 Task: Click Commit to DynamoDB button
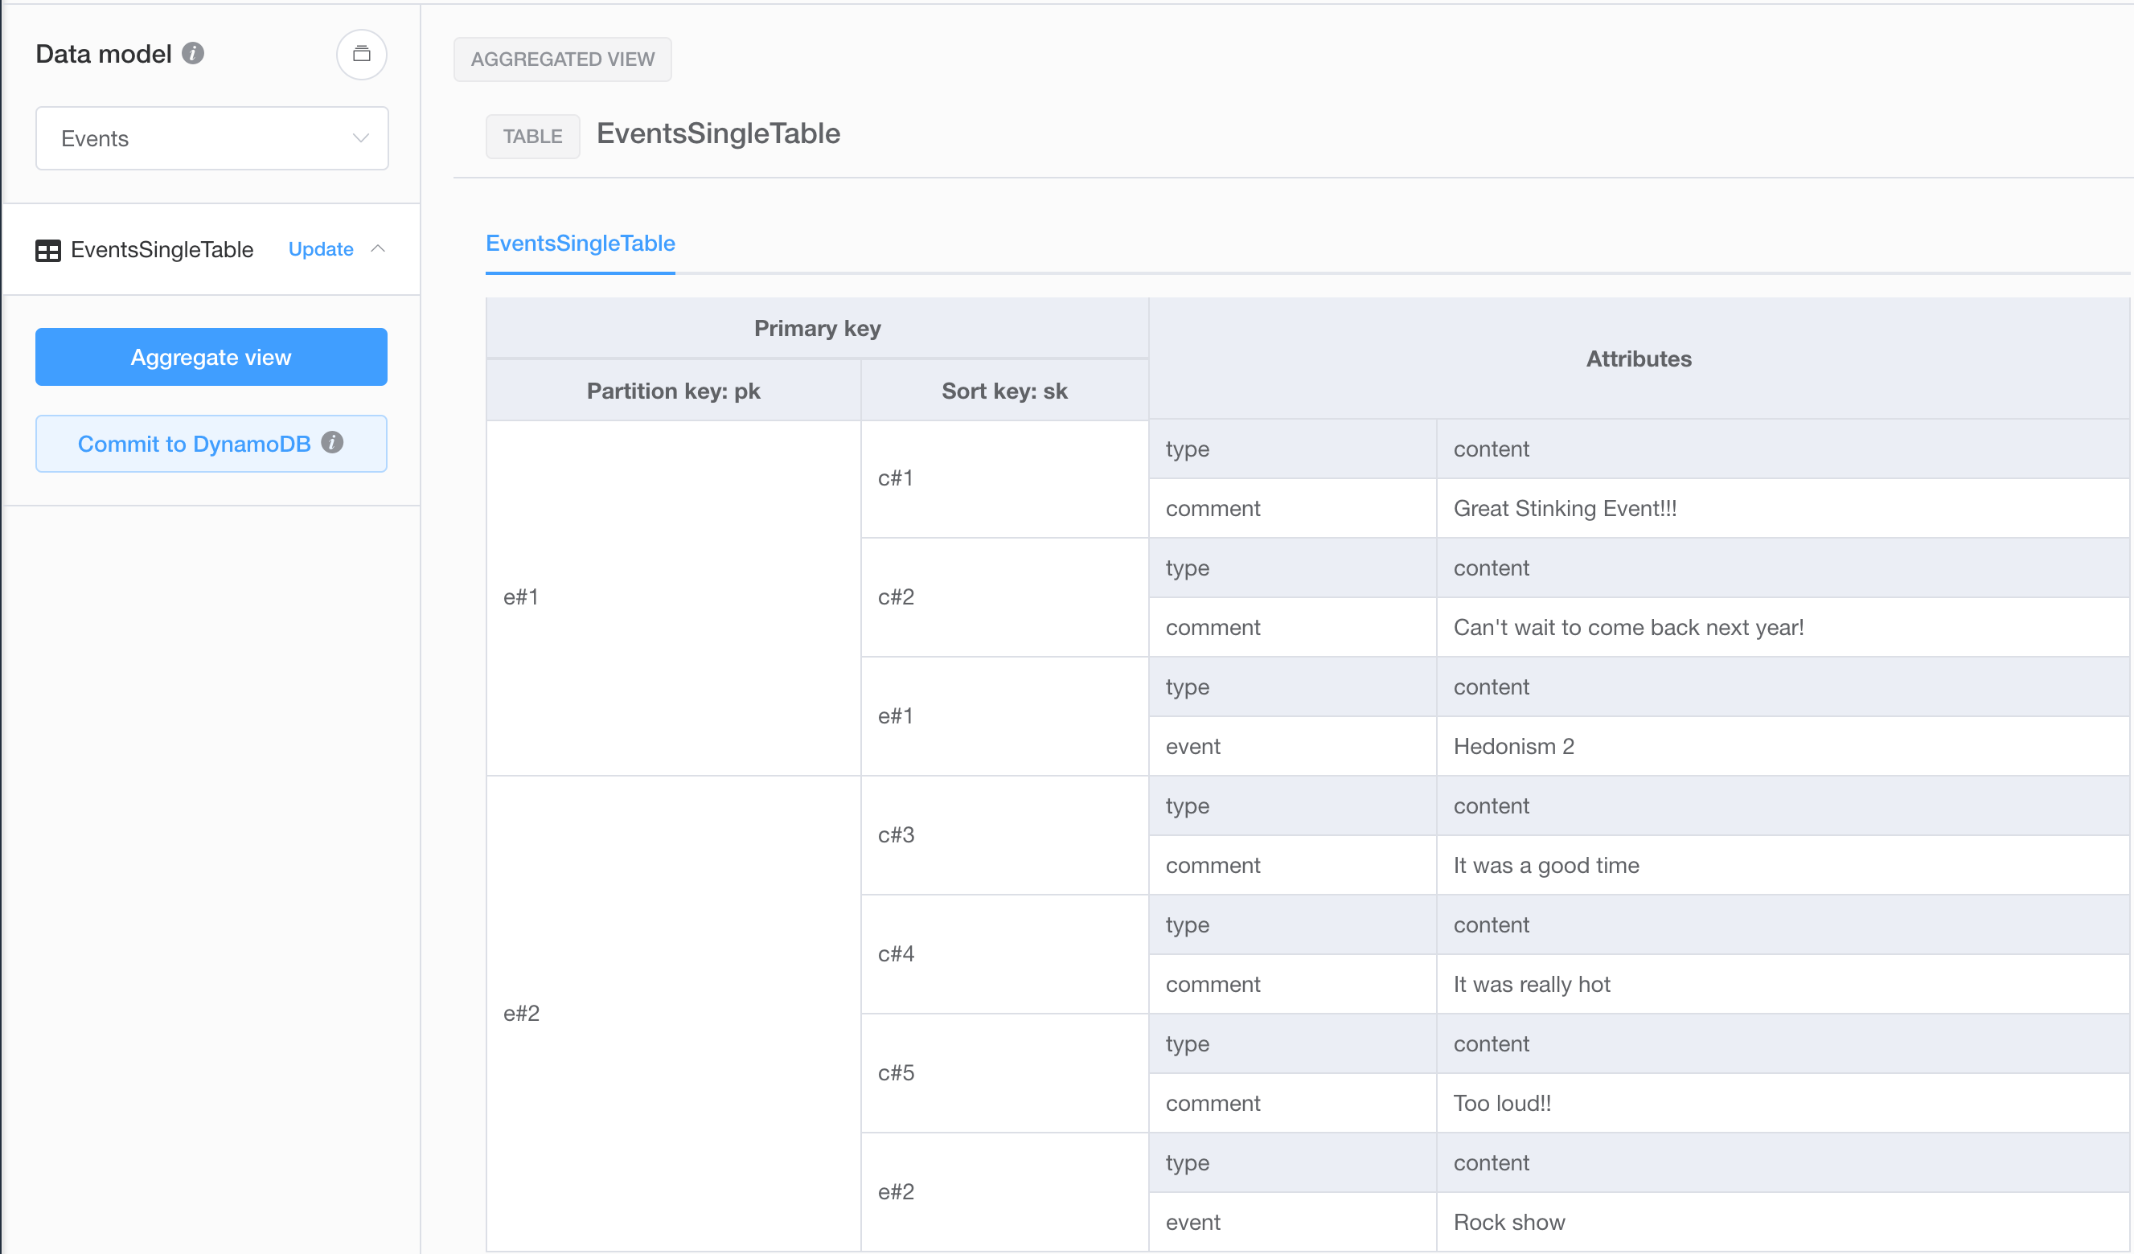[194, 444]
